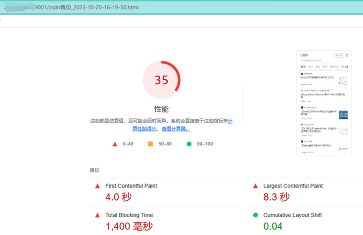Expand the Total Blocking Time metric
Viewport: 363px width, 235px height.
point(129,215)
